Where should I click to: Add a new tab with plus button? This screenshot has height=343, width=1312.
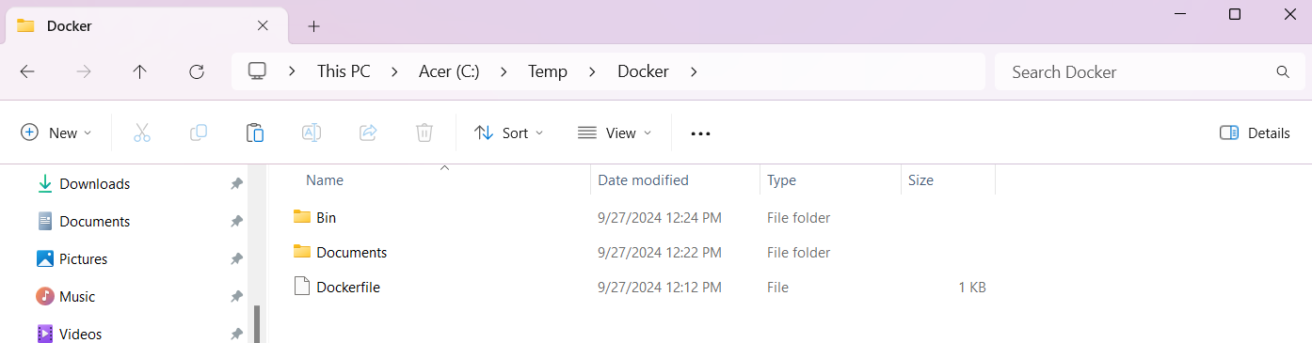click(314, 26)
